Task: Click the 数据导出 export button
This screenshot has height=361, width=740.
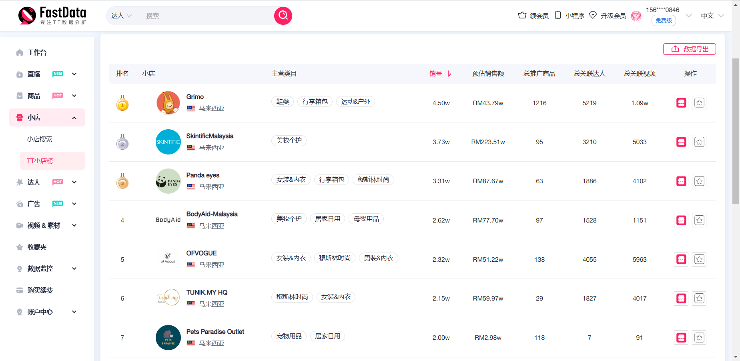Action: pos(689,49)
